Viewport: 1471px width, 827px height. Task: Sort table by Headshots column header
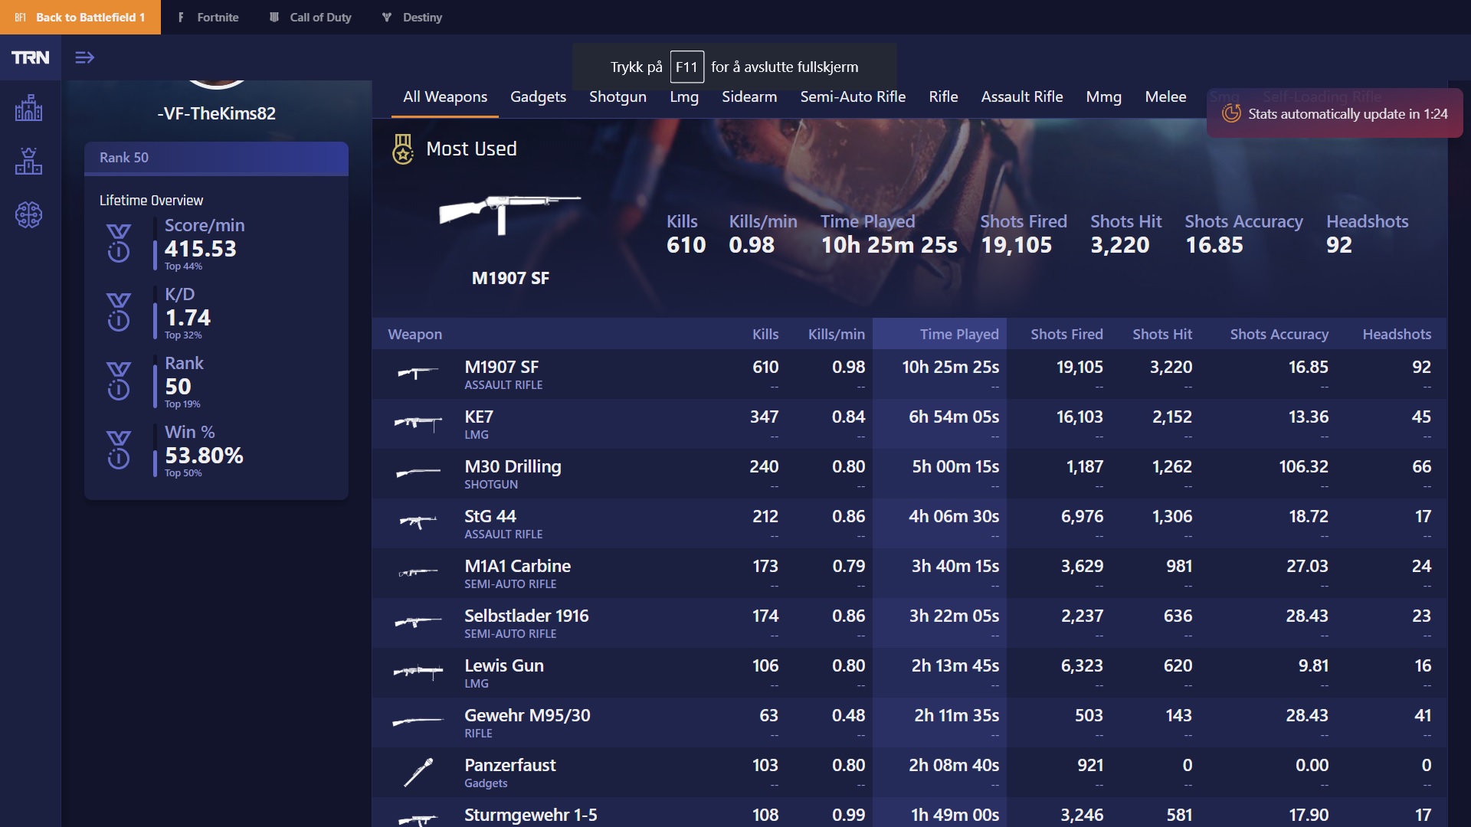pos(1397,334)
